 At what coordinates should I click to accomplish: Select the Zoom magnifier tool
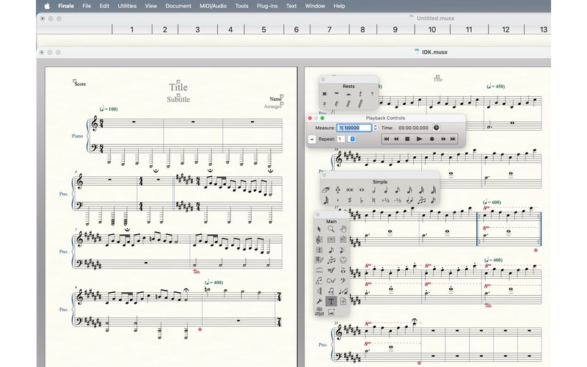coord(331,229)
